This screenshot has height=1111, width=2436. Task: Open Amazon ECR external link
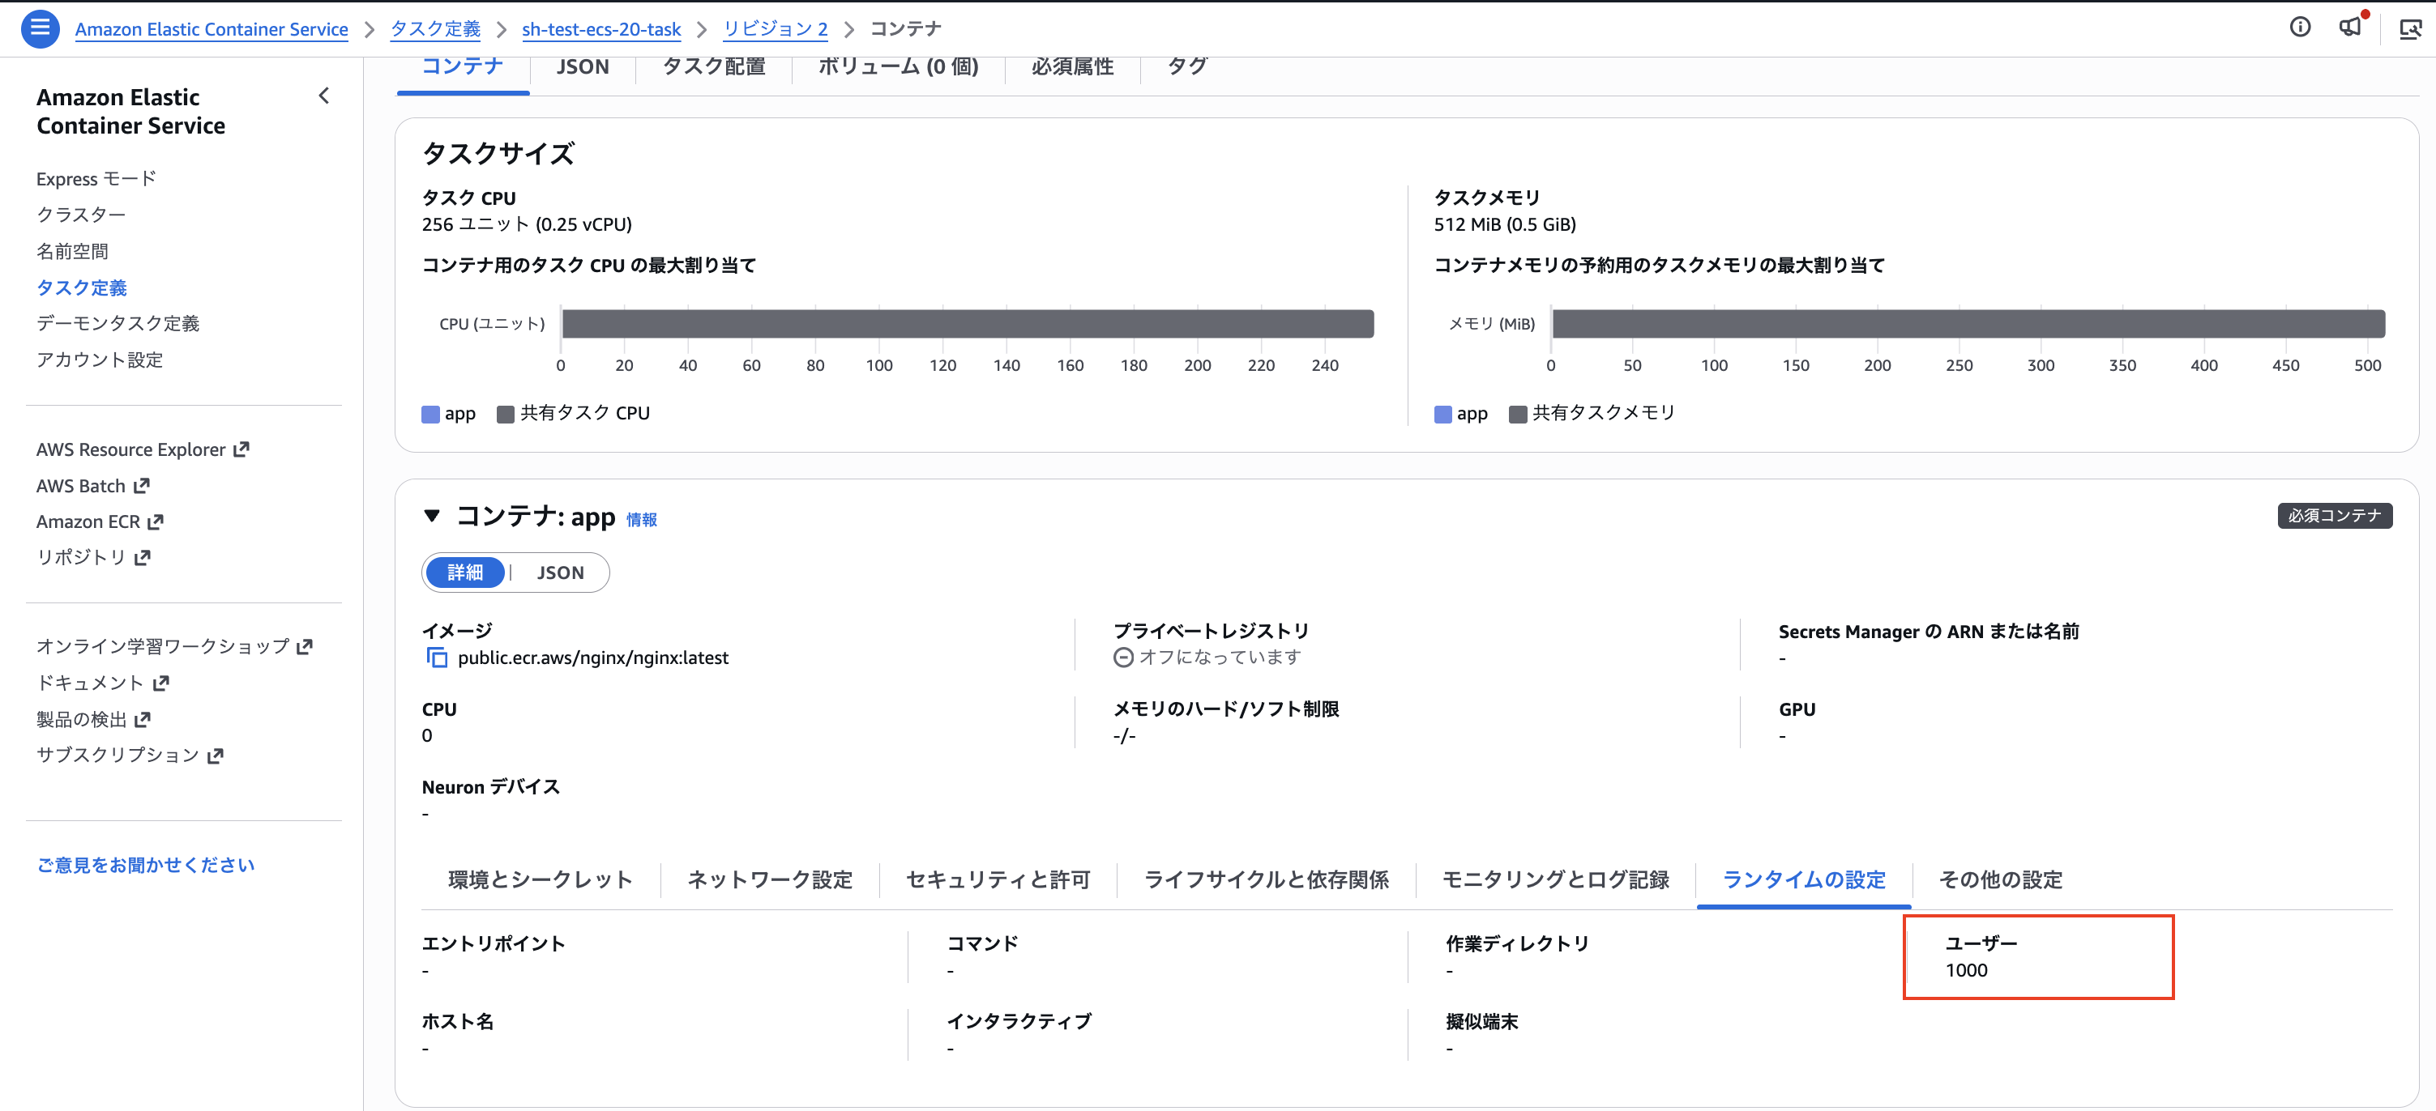click(100, 521)
